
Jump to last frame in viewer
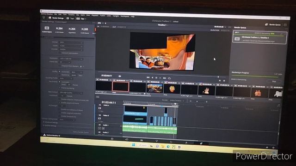pyautogui.click(x=165, y=78)
